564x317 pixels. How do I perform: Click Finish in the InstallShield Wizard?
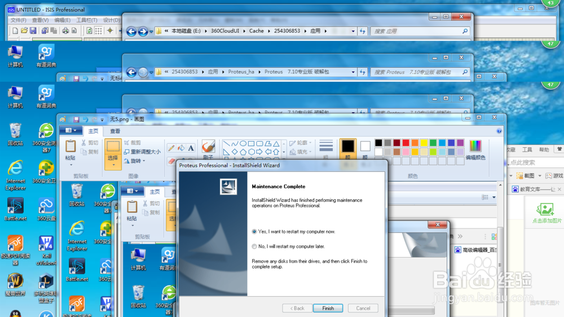(x=328, y=309)
